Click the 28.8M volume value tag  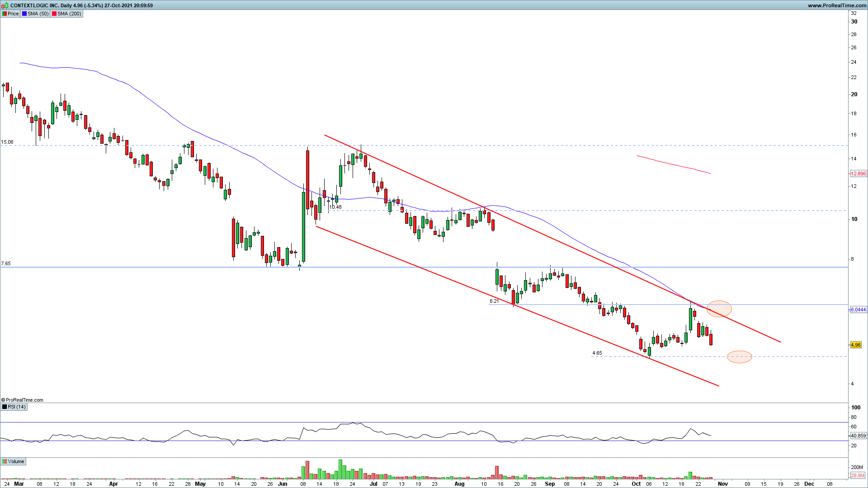857,475
